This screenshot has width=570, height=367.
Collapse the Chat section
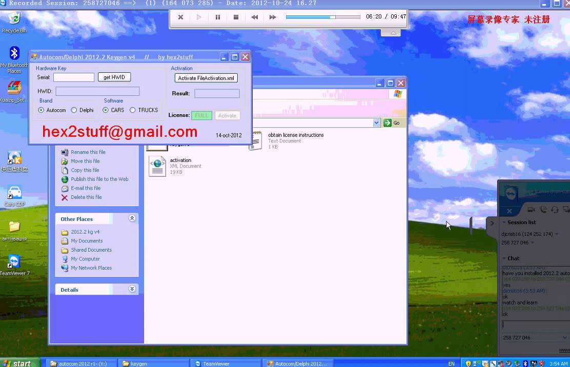(504, 258)
